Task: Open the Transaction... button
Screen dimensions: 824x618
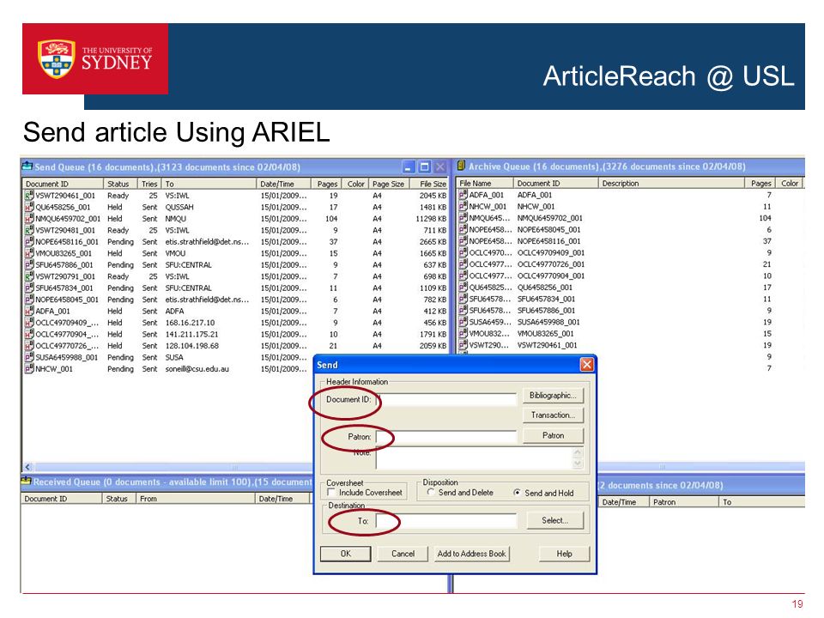Action: pos(553,415)
